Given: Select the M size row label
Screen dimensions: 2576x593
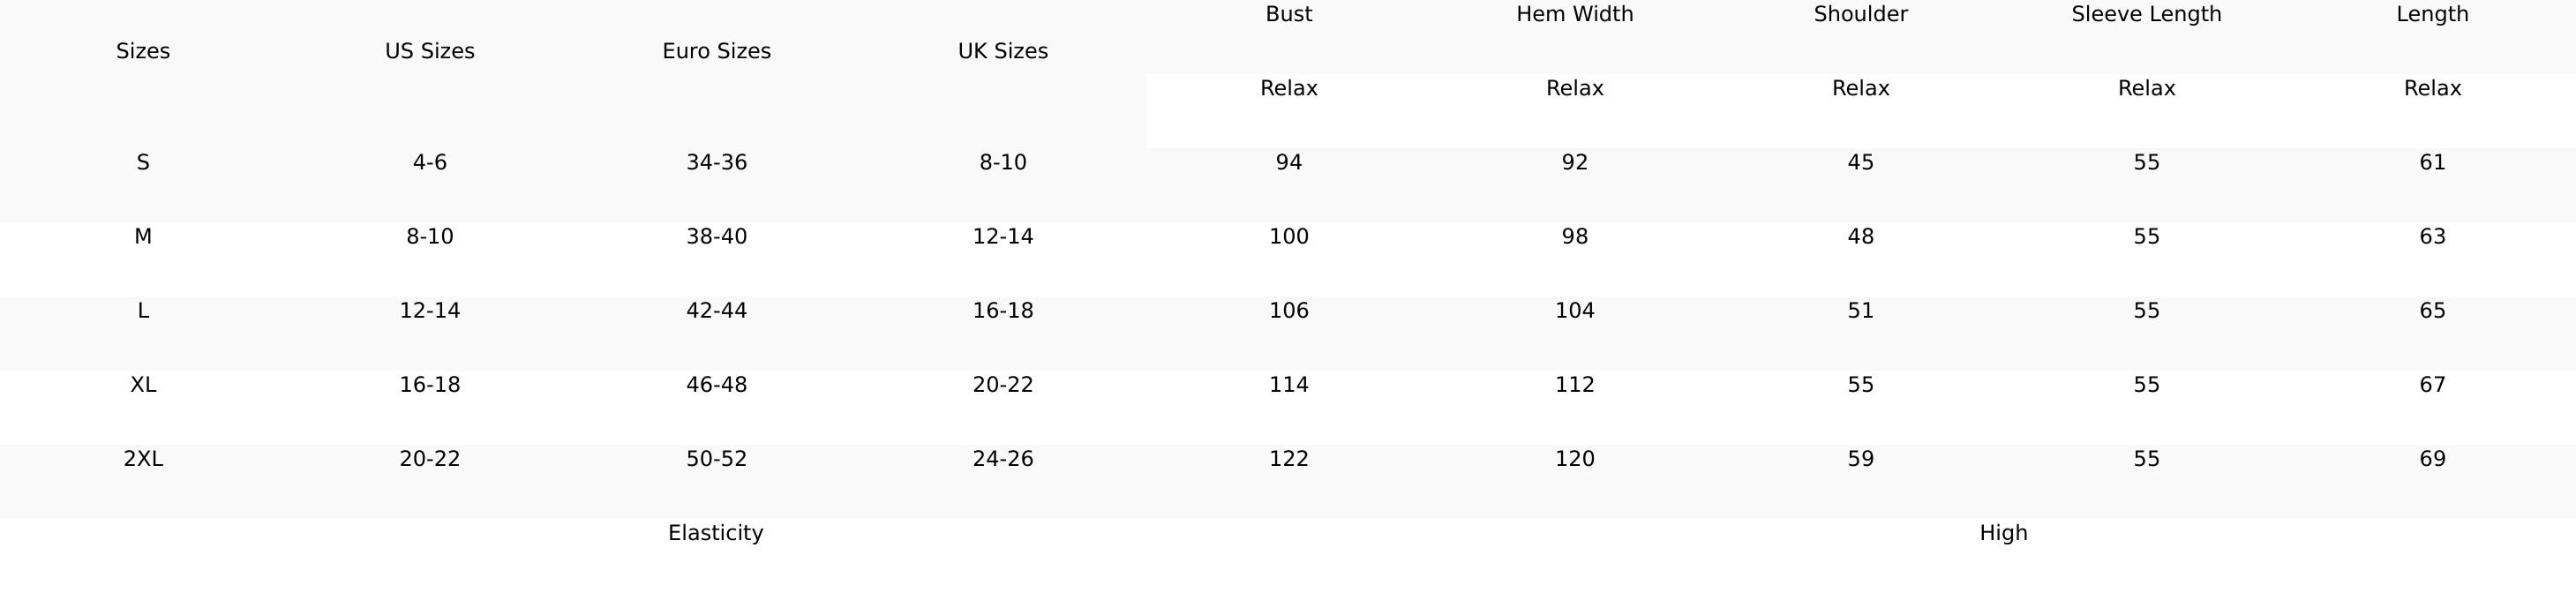Looking at the screenshot, I should point(143,236).
